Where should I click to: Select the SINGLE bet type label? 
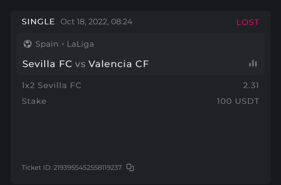point(38,22)
